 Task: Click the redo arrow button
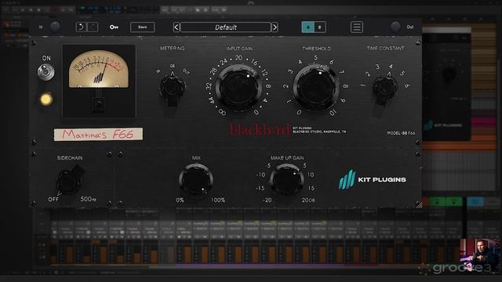pos(93,27)
